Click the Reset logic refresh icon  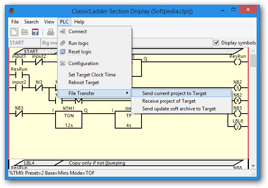(63, 52)
